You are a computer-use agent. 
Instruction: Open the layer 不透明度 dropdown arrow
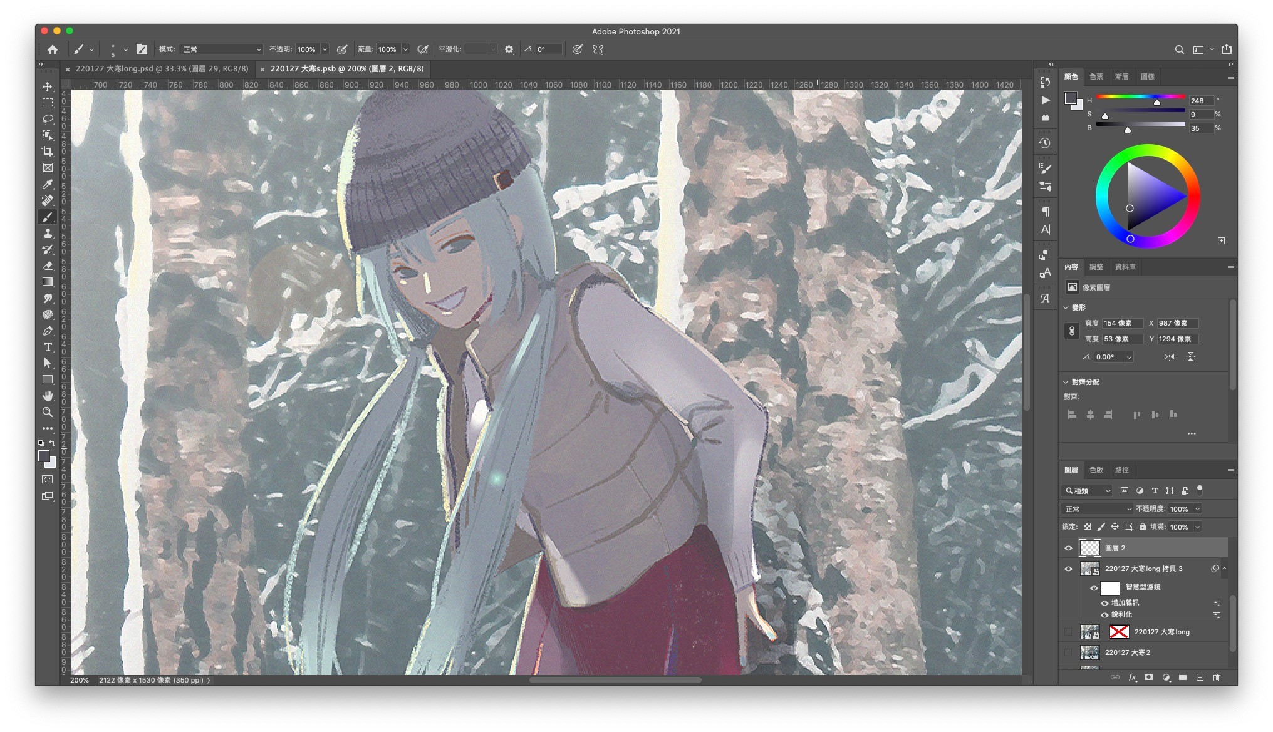pyautogui.click(x=1197, y=509)
